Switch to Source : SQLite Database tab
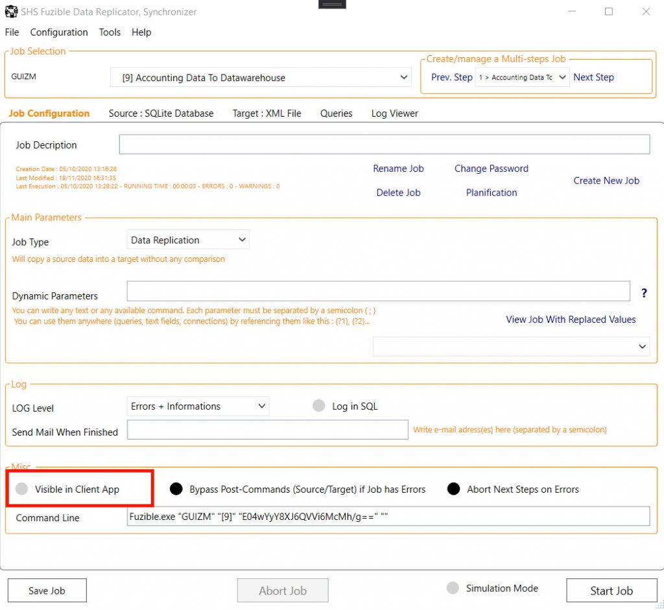 [x=161, y=113]
